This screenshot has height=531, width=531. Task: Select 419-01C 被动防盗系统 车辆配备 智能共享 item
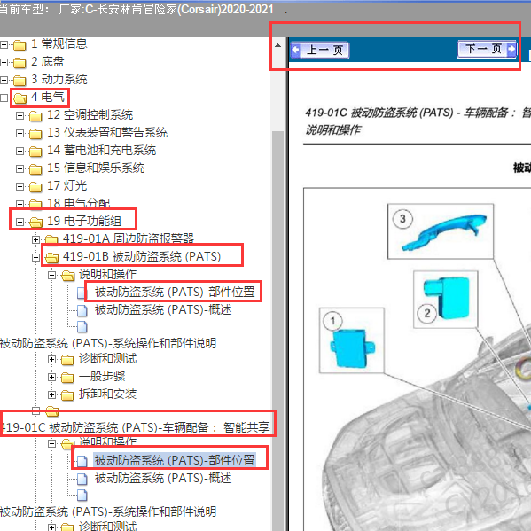tap(136, 427)
